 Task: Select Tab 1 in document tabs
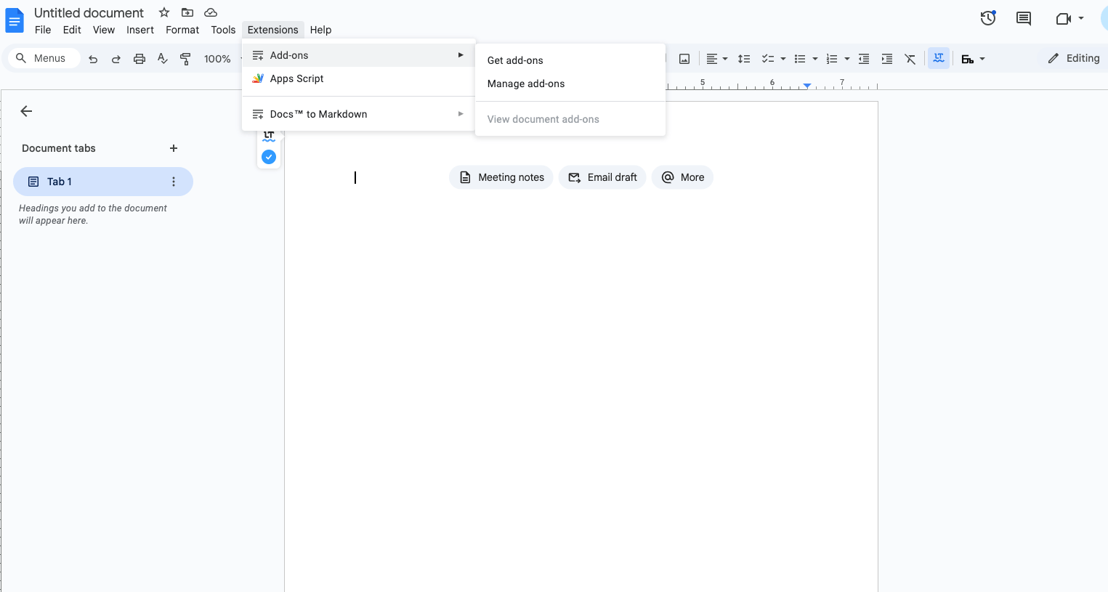102,182
